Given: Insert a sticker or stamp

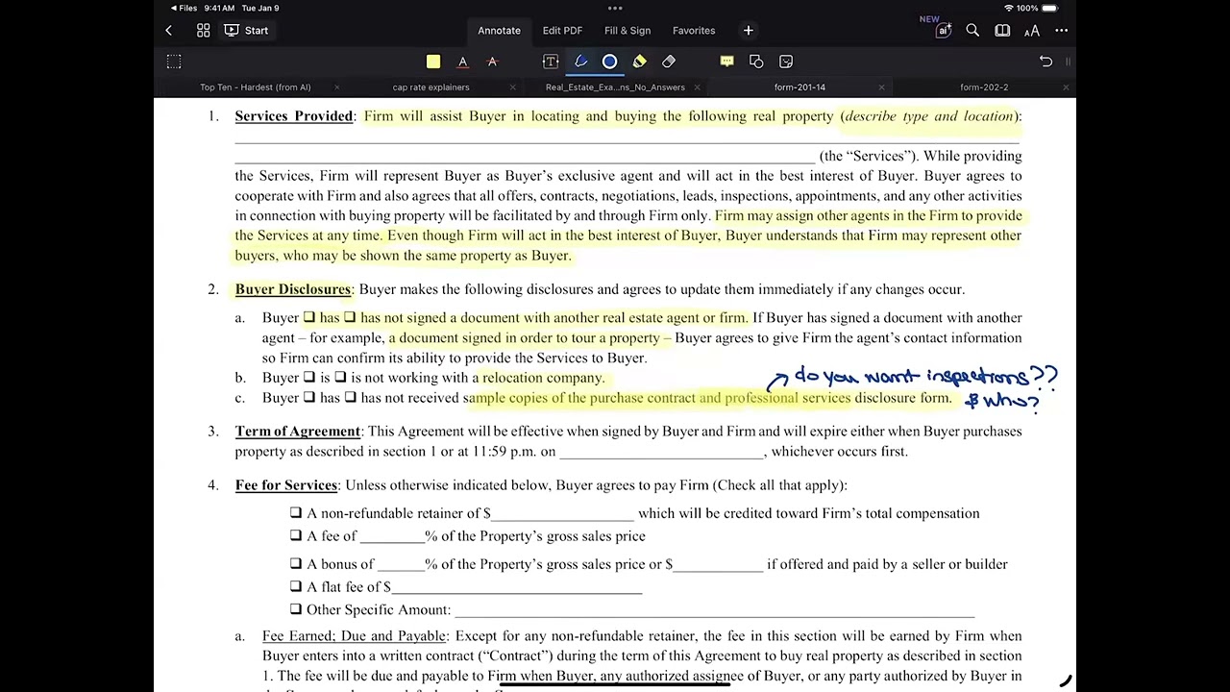Looking at the screenshot, I should [786, 62].
